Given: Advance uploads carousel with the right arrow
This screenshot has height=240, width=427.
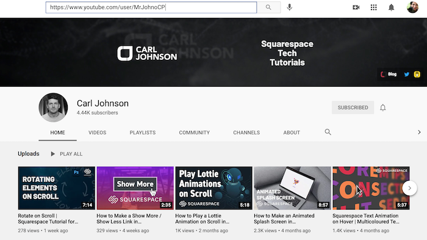Looking at the screenshot, I should [x=409, y=188].
